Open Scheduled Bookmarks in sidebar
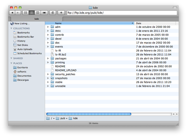This screenshot has width=187, height=137. point(28,53)
